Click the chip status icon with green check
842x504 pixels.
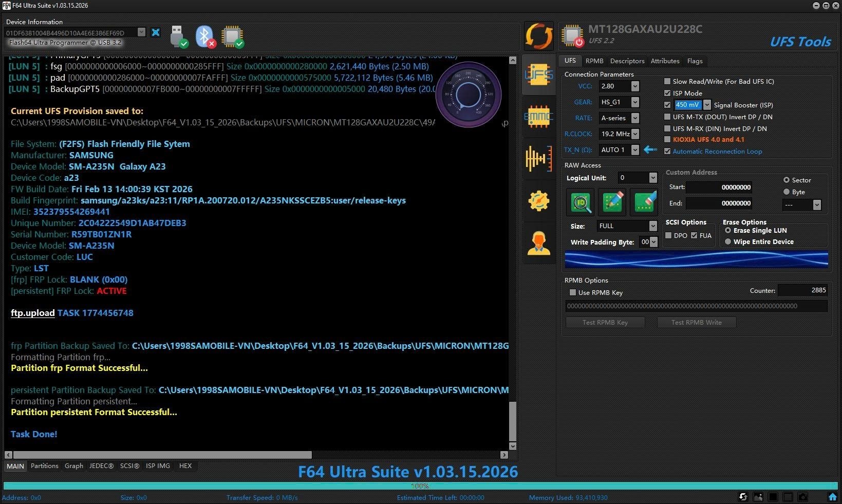tap(232, 36)
